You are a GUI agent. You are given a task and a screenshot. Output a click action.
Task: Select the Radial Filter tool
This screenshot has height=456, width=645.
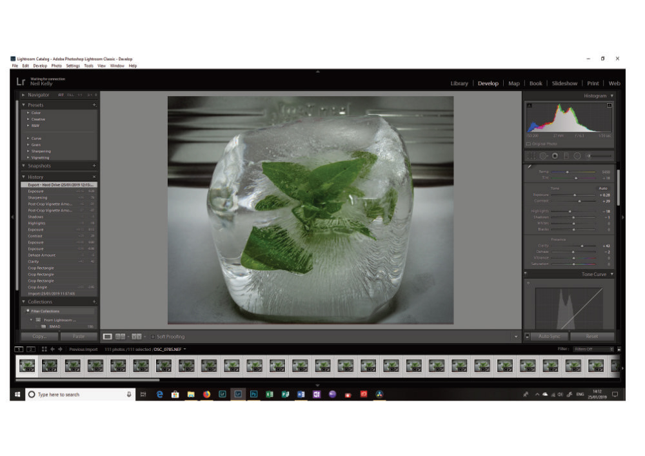tap(577, 156)
